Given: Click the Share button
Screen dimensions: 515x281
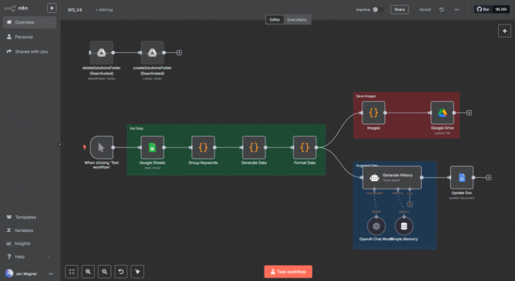Looking at the screenshot, I should tap(400, 10).
